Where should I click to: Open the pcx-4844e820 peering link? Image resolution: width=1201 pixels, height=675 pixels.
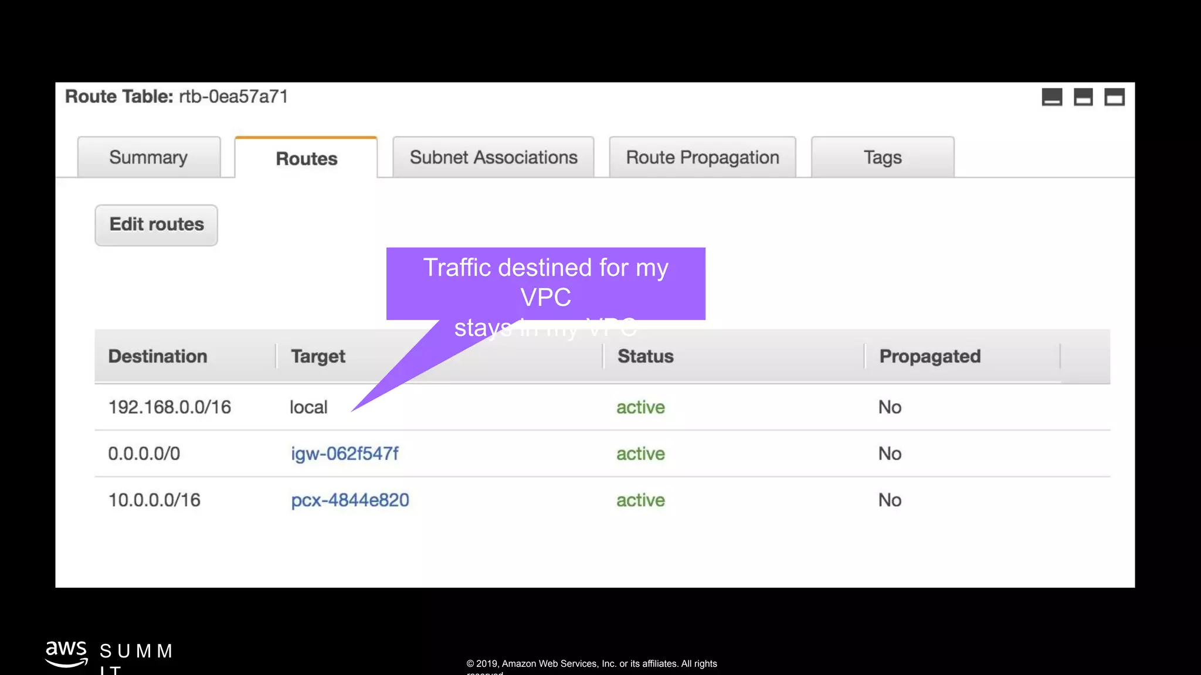click(x=350, y=500)
